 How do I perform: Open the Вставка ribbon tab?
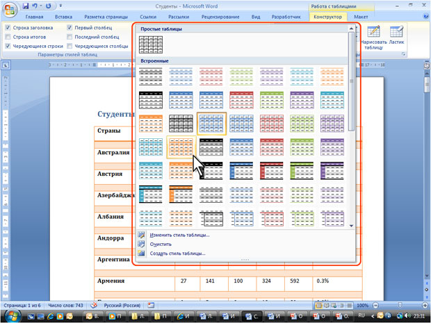click(63, 17)
